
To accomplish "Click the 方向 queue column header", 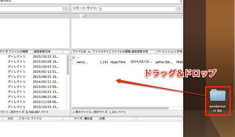I will click(x=10, y=119).
